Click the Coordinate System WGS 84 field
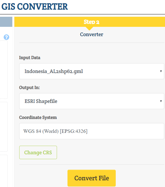Viewport: 165px width, 187px height. (92, 131)
